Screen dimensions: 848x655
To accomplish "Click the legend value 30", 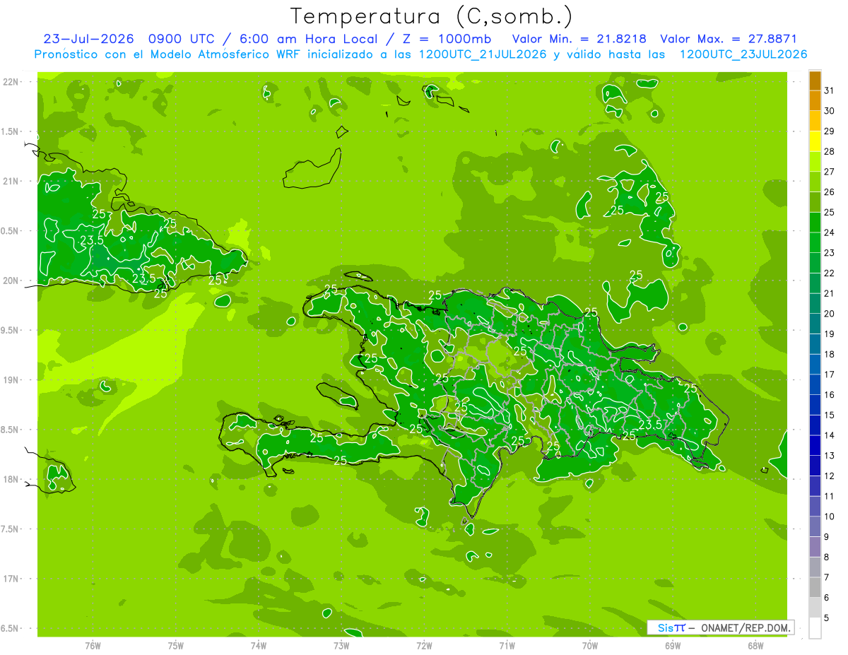I will coord(829,111).
